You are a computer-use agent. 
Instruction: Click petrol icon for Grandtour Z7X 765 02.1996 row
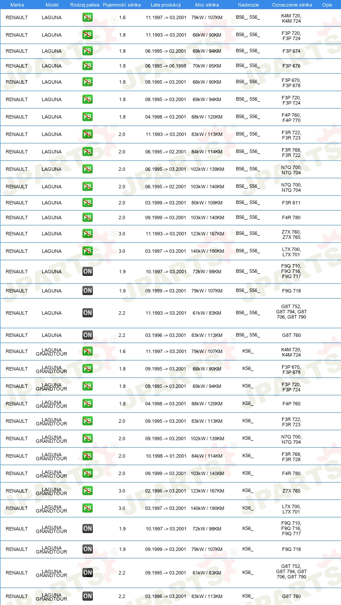coord(88,491)
